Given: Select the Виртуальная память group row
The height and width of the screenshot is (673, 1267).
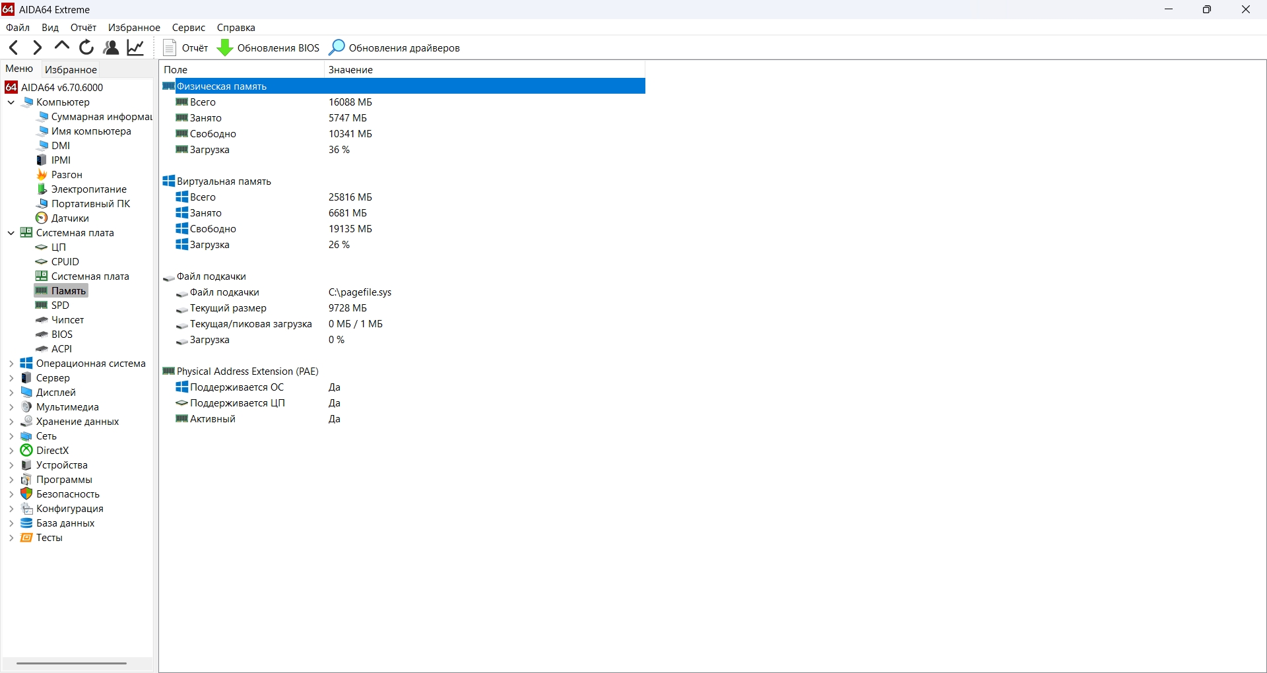Looking at the screenshot, I should 403,181.
